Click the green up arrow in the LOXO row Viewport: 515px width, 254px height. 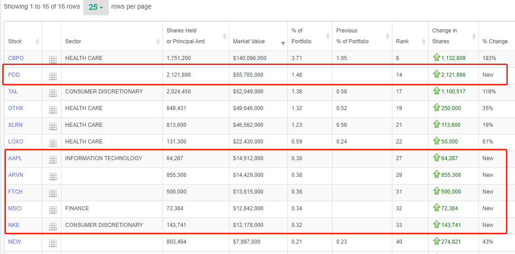click(x=437, y=141)
